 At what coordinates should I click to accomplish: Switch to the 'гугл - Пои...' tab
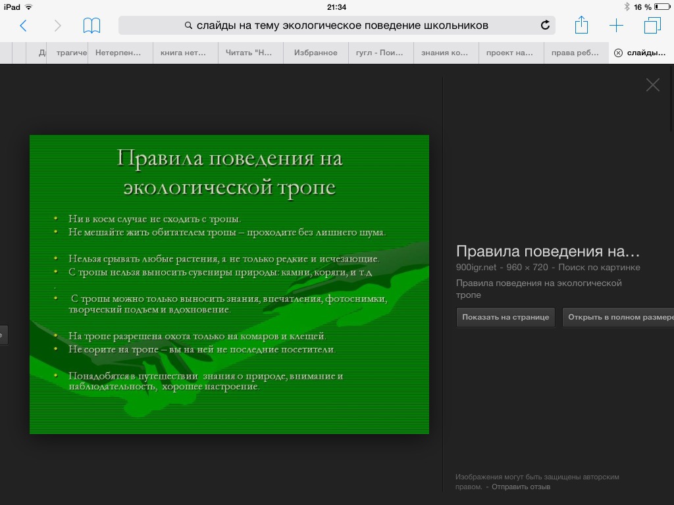pyautogui.click(x=380, y=53)
